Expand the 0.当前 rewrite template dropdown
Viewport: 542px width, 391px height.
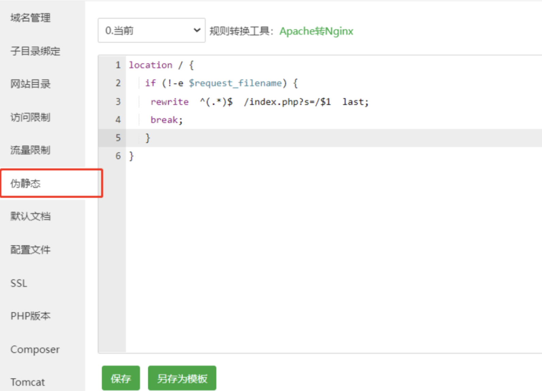[151, 31]
